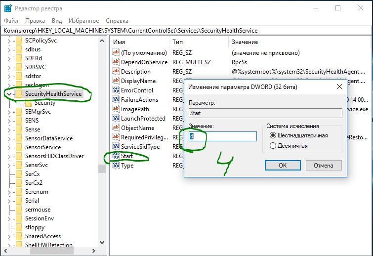This screenshot has height=256, width=373.
Task: Select the string icon of ImagePath value
Action: 116,109
